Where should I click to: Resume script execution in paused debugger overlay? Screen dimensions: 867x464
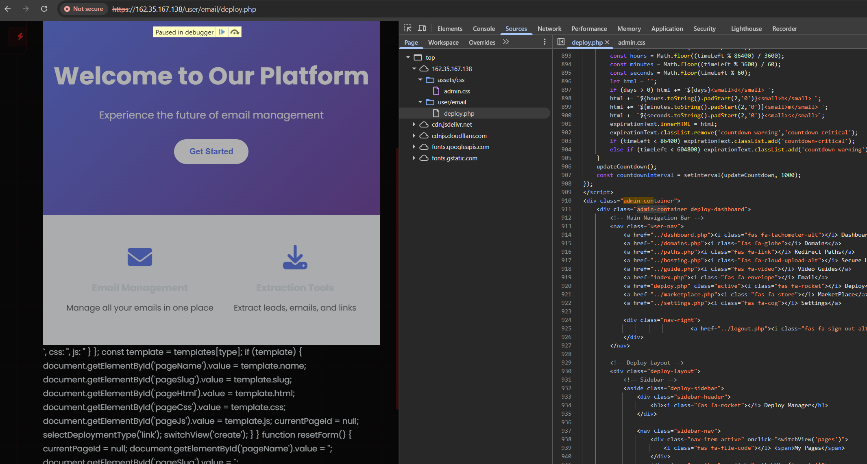pos(222,32)
